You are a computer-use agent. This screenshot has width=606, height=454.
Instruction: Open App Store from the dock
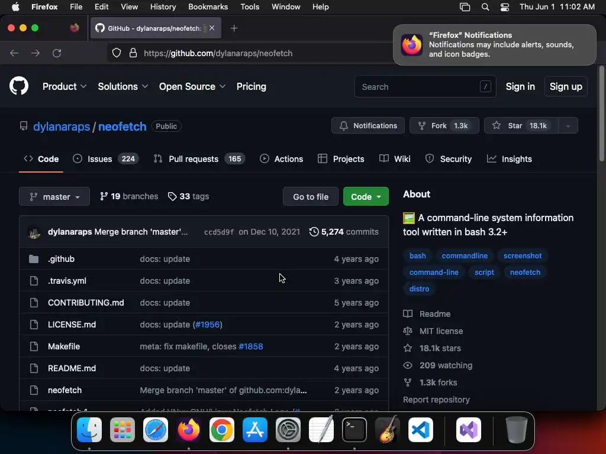pyautogui.click(x=255, y=430)
